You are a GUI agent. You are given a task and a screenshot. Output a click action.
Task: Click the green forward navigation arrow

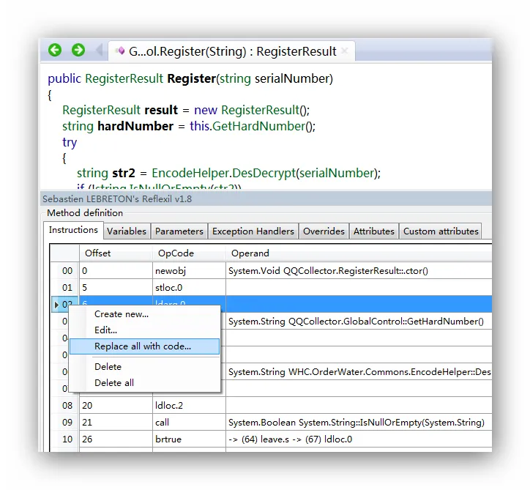78,51
